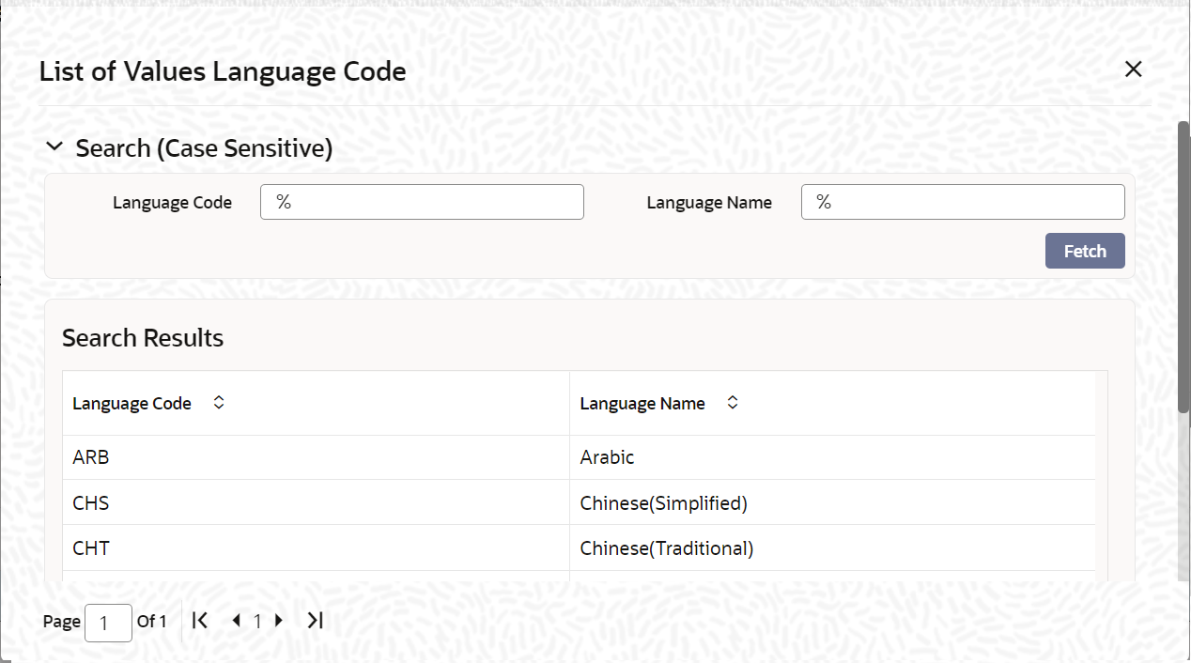Screen dimensions: 1191x663
Task: Click page number 1 in pagination
Action: (x=256, y=620)
